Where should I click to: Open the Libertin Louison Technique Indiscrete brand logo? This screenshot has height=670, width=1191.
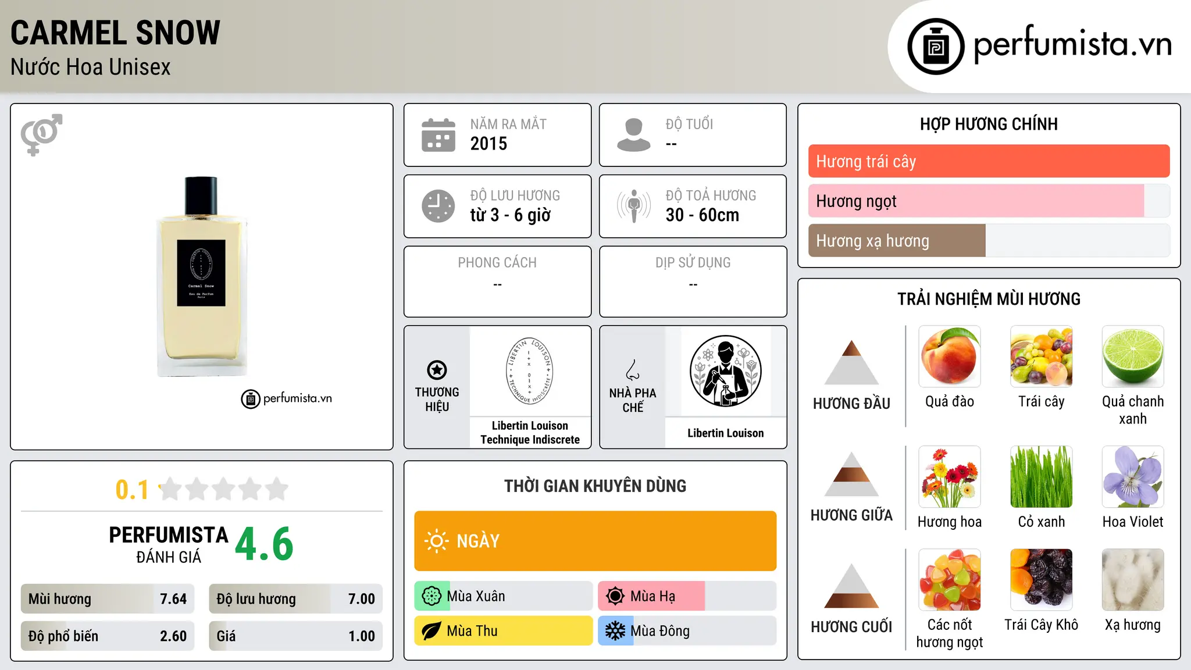coord(530,371)
